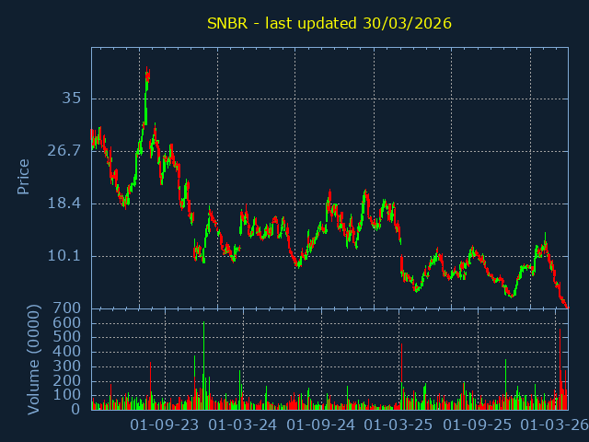Click the 01-03-24 date label
The width and height of the screenshot is (589, 442).
pos(243,425)
